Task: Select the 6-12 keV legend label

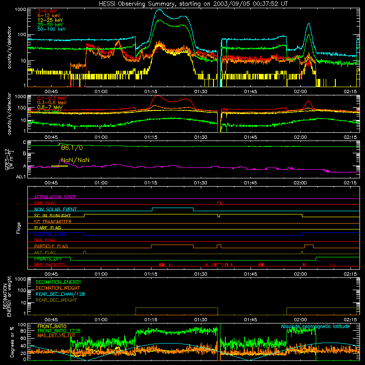Action: point(48,16)
